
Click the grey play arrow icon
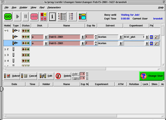pyautogui.click(x=17, y=16)
